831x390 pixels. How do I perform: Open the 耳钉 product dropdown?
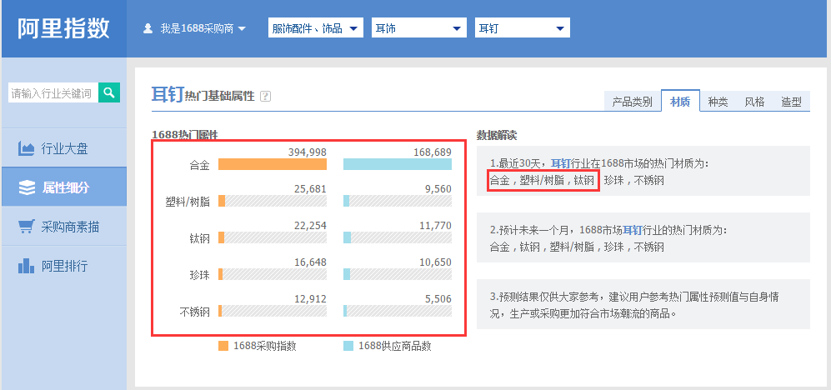coord(522,28)
